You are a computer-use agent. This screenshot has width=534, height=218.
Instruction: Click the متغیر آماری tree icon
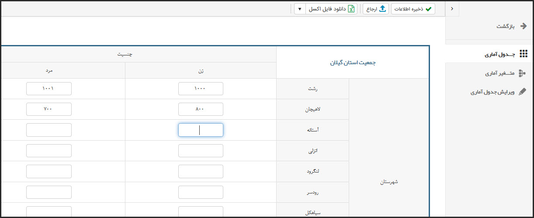(x=522, y=73)
